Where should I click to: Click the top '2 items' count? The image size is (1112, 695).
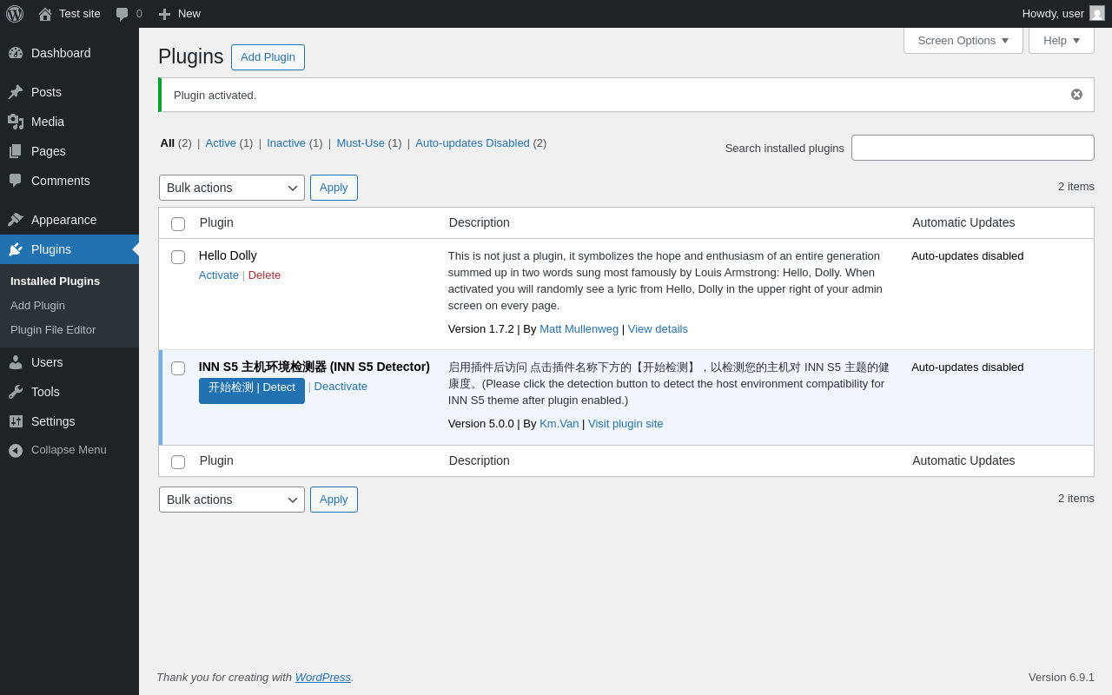(1076, 187)
